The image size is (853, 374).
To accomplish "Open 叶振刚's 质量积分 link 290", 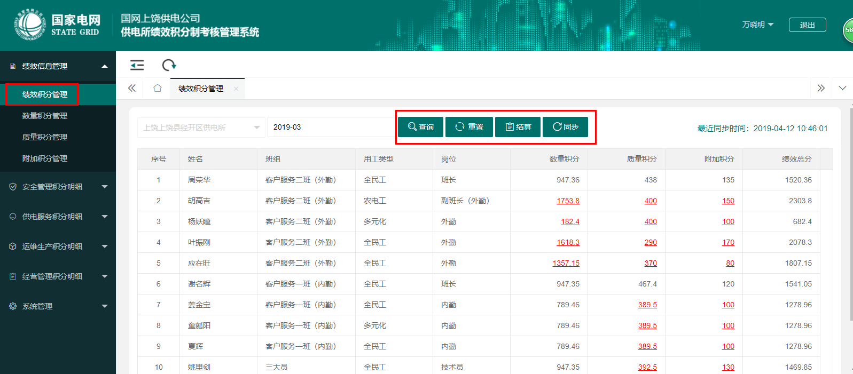I will [651, 242].
